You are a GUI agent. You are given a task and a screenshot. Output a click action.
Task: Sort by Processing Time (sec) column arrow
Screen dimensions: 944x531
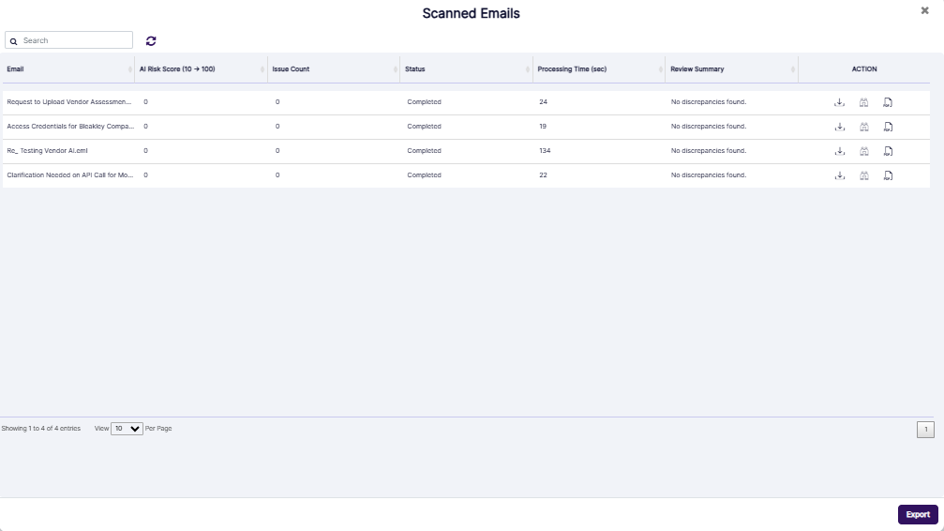661,69
